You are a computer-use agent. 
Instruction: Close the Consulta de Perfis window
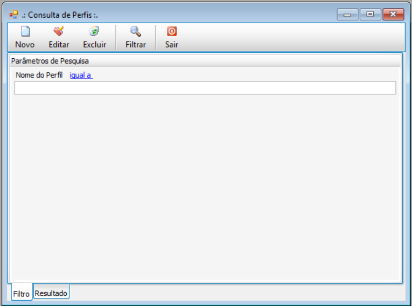tap(393, 15)
